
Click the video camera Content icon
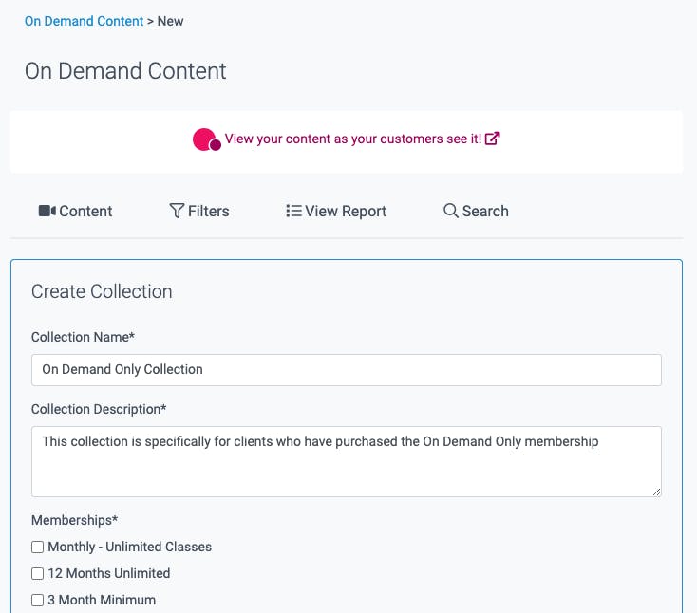tap(47, 211)
